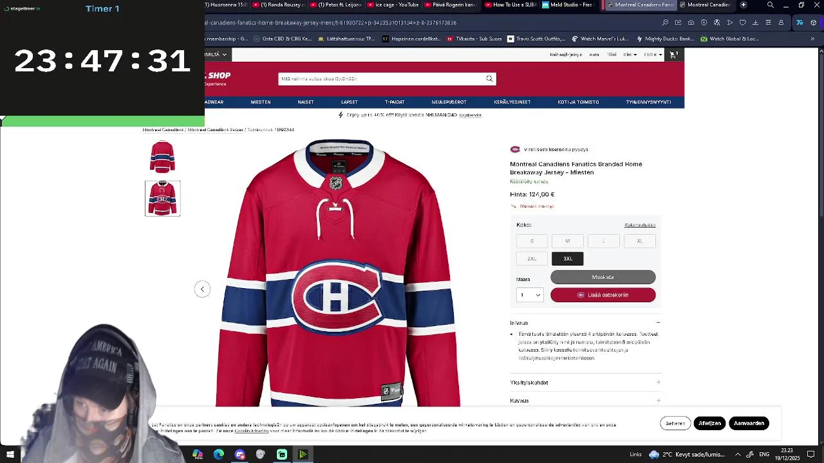The image size is (824, 463).
Task: Open the TYHJENNYSMYYNTI menu
Action: coord(648,102)
